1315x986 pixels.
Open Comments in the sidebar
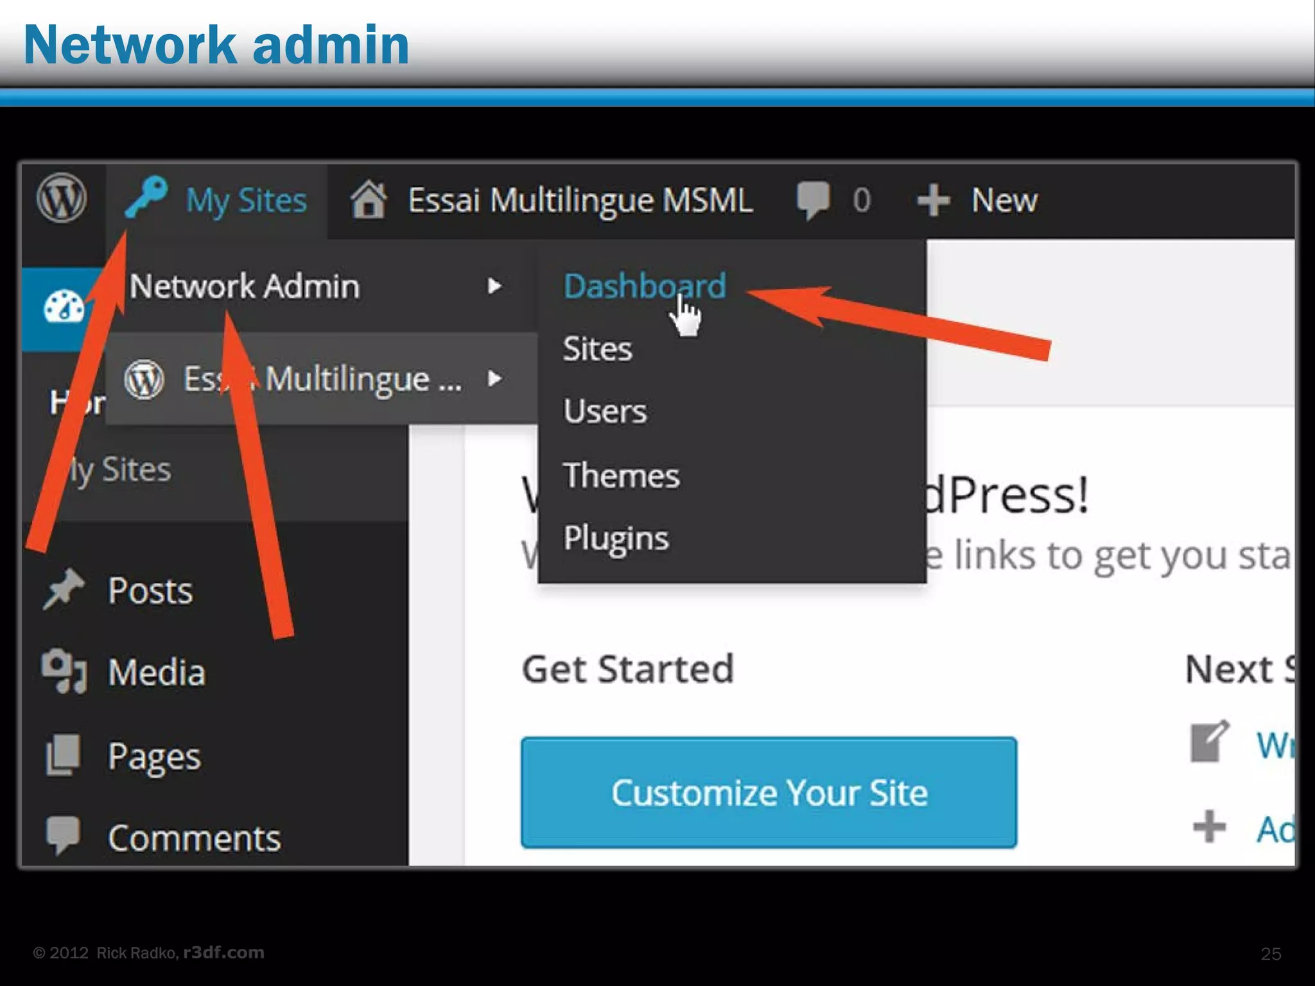coord(194,838)
